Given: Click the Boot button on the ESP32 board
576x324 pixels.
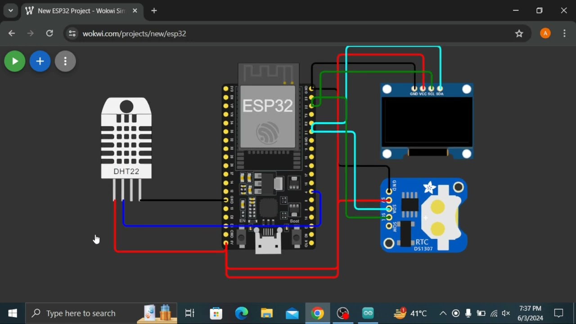Looking at the screenshot, I should pos(296,237).
